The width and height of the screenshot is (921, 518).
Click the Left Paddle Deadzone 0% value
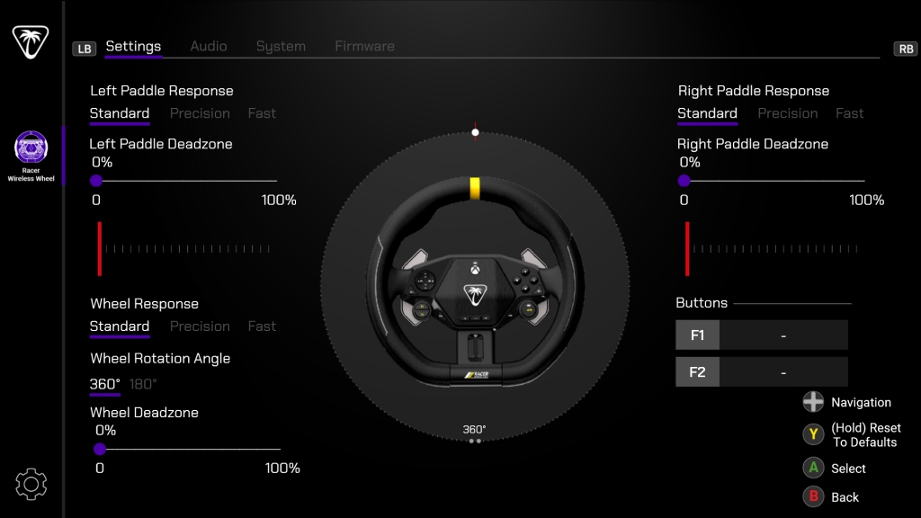(102, 162)
